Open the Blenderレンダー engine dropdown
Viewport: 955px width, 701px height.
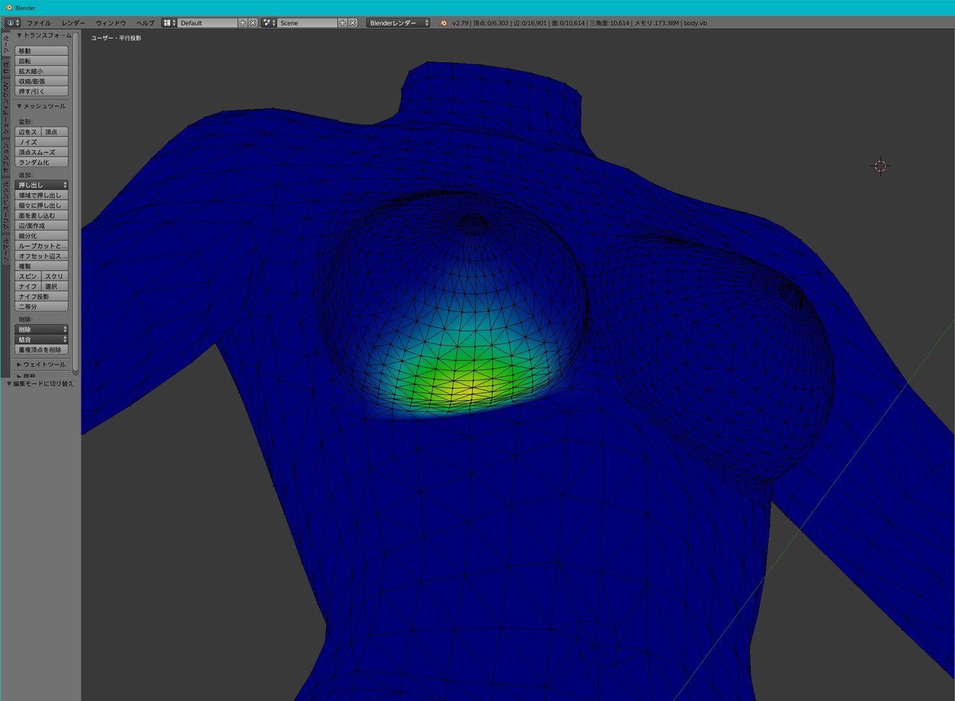point(398,23)
